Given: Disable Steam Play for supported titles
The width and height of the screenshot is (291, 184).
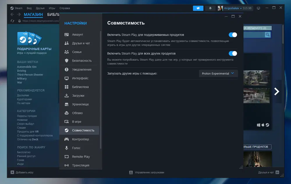Looking at the screenshot, I should pos(233,35).
